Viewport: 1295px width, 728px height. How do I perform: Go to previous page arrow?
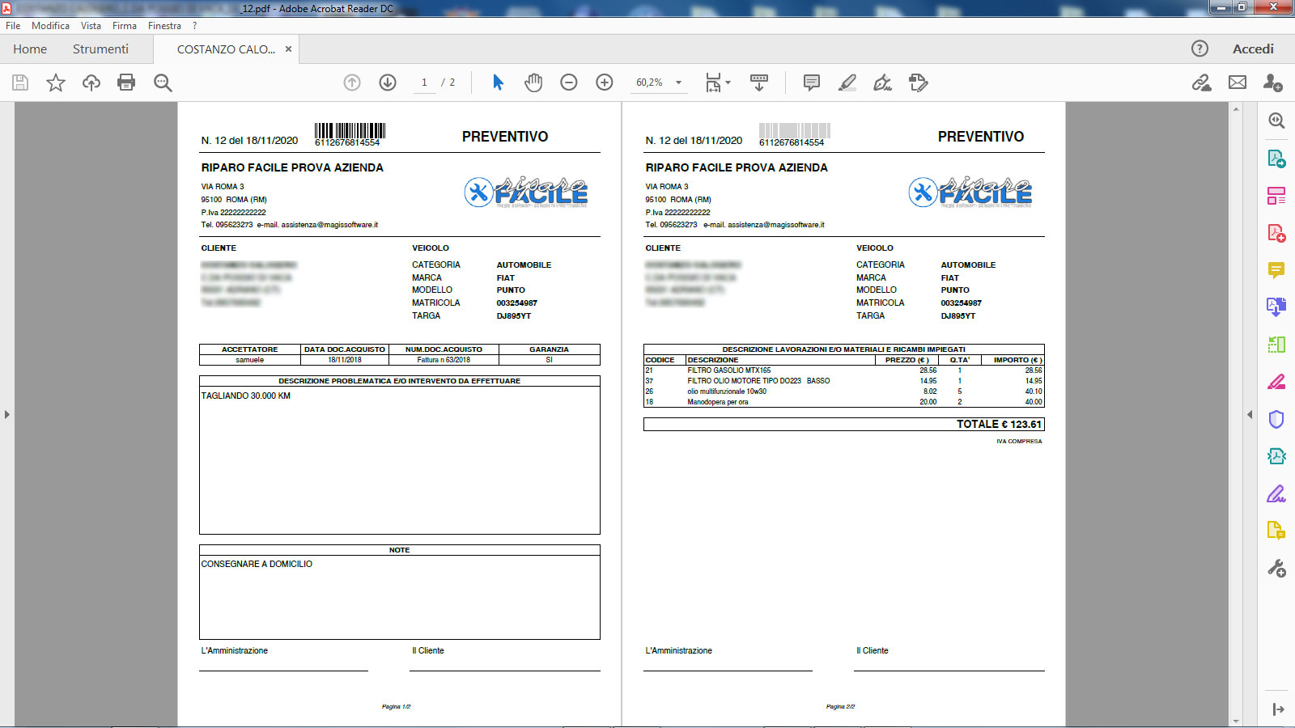pyautogui.click(x=352, y=83)
